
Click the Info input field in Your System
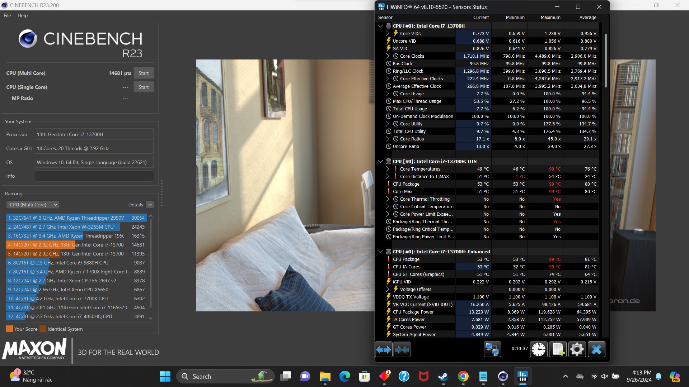[x=94, y=176]
